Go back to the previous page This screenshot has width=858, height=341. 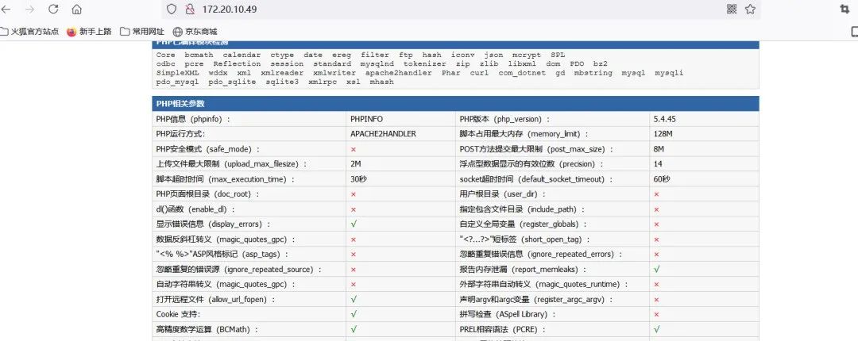6,10
